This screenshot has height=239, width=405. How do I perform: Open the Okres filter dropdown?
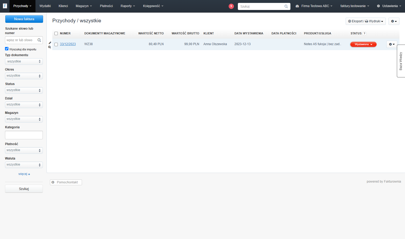tap(24, 76)
